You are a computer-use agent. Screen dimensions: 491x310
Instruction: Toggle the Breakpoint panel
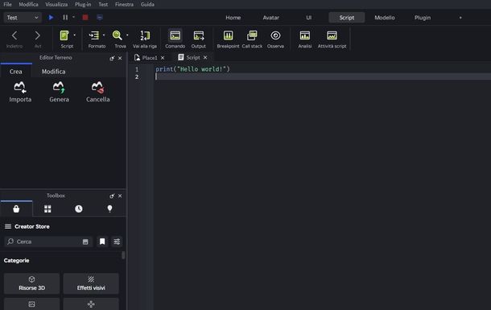click(x=228, y=39)
